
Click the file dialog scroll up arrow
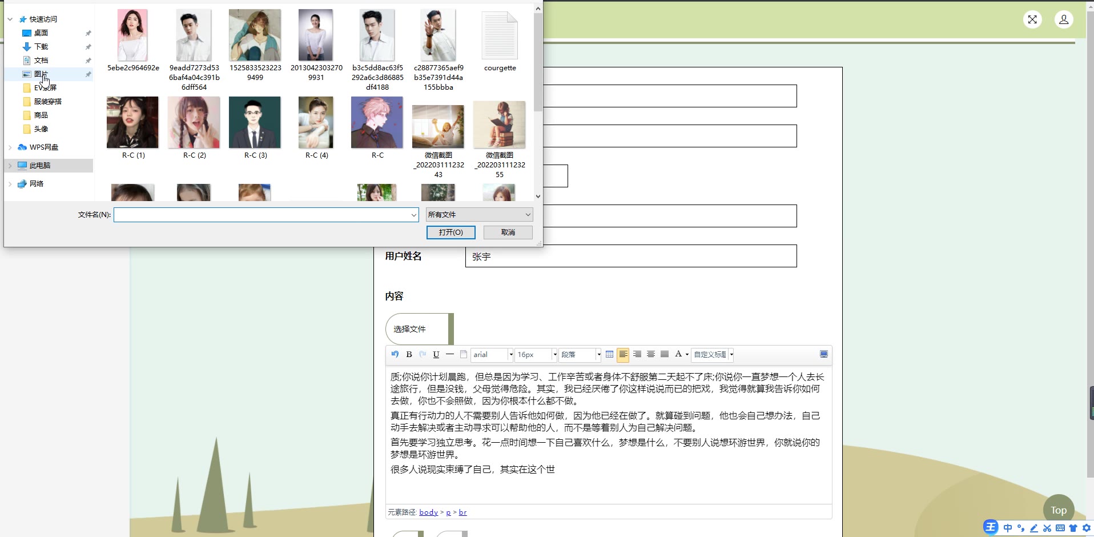tap(538, 9)
